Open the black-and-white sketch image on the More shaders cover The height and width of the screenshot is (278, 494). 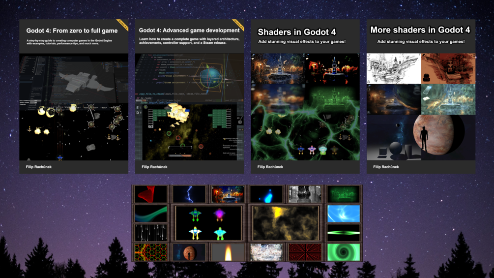click(394, 68)
